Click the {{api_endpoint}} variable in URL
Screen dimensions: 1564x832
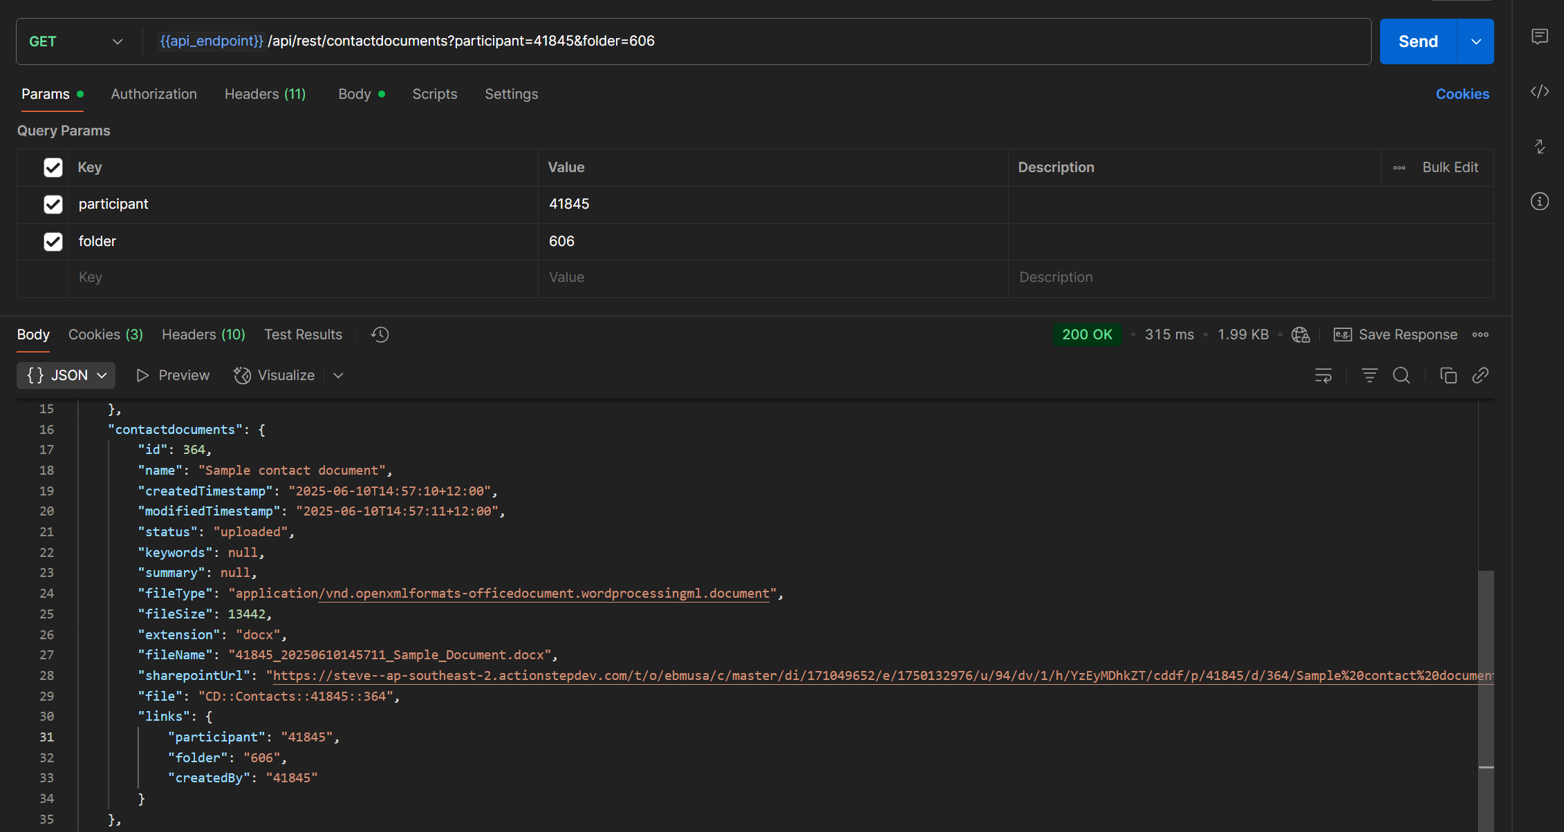tap(211, 41)
